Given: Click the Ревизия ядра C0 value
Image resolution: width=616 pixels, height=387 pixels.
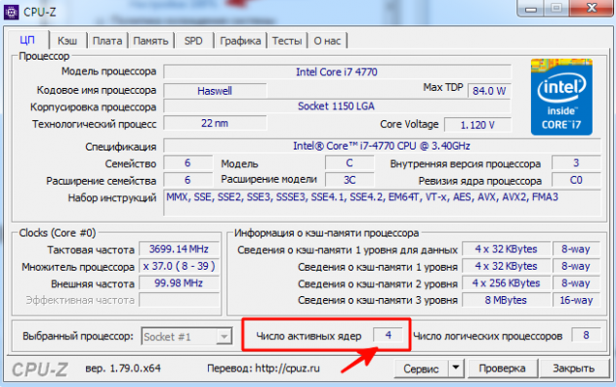Looking at the screenshot, I should (576, 180).
